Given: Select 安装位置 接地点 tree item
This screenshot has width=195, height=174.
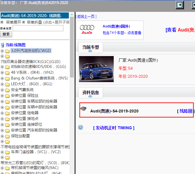Looking at the screenshot, I should click(x=25, y=119).
